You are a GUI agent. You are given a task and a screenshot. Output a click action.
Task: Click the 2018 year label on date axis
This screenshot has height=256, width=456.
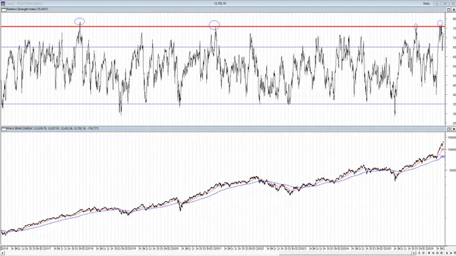tap(90, 249)
